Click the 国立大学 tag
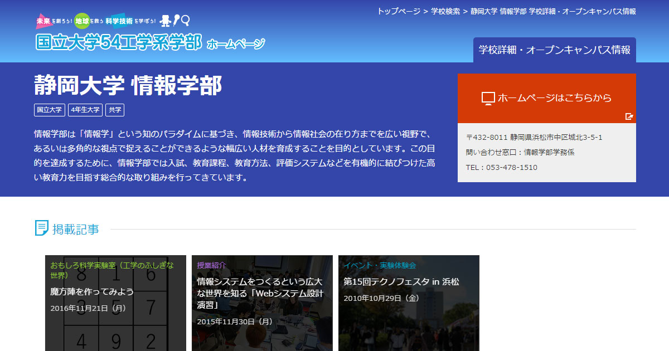Viewport: 669px width, 351px height. pyautogui.click(x=50, y=110)
